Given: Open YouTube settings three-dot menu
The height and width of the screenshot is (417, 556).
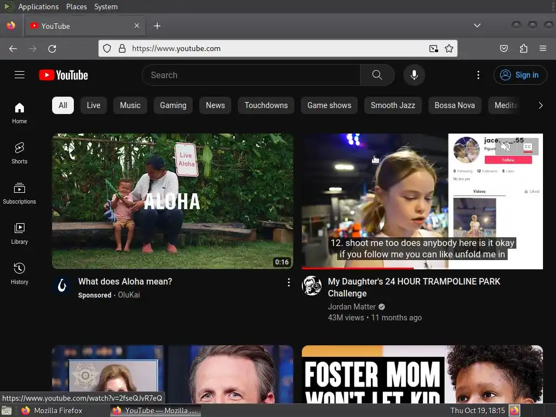Looking at the screenshot, I should 478,75.
